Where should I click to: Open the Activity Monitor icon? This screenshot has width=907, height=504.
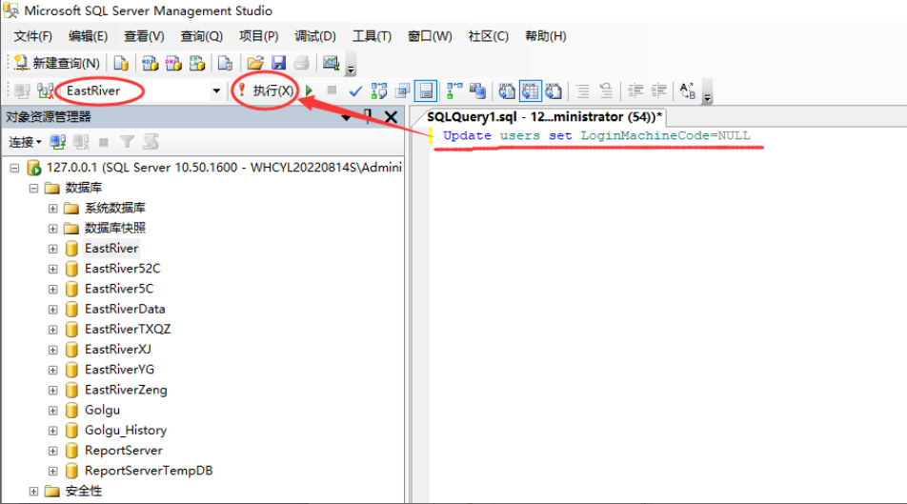pos(331,63)
